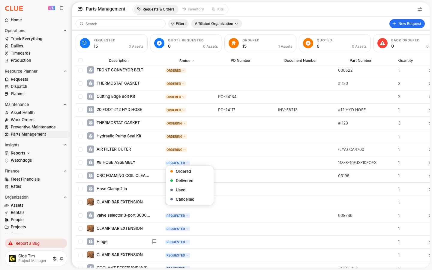Choose Ordered in the status menu

coord(190,171)
